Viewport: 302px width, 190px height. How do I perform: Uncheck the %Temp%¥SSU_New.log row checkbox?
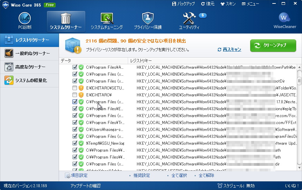click(x=75, y=143)
